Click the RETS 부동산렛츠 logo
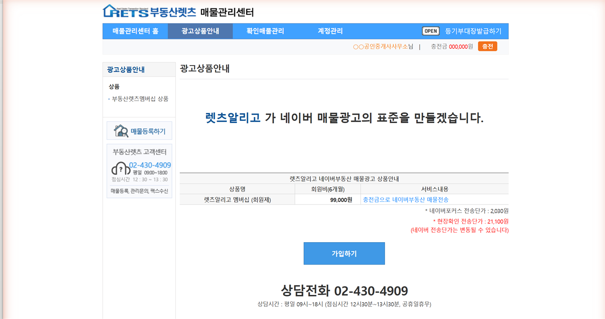Image resolution: width=605 pixels, height=319 pixels. [149, 11]
